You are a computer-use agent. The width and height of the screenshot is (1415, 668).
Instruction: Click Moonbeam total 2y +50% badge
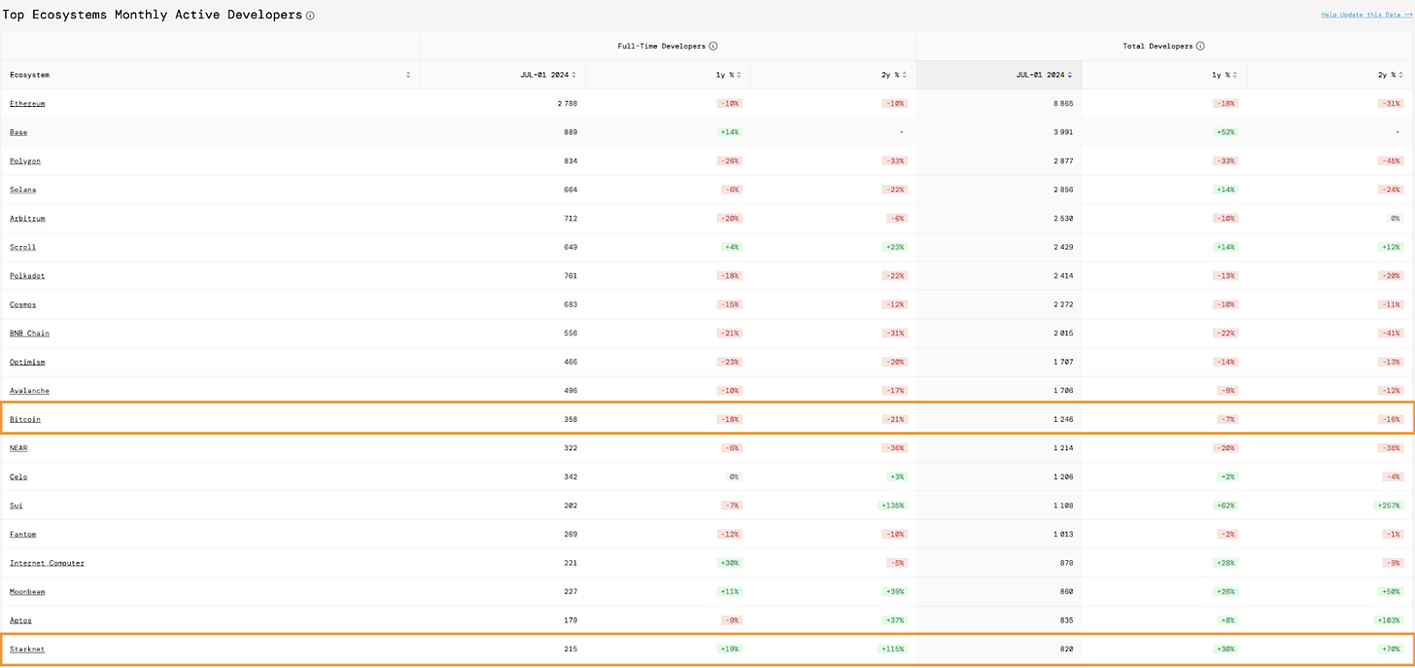click(x=1389, y=591)
